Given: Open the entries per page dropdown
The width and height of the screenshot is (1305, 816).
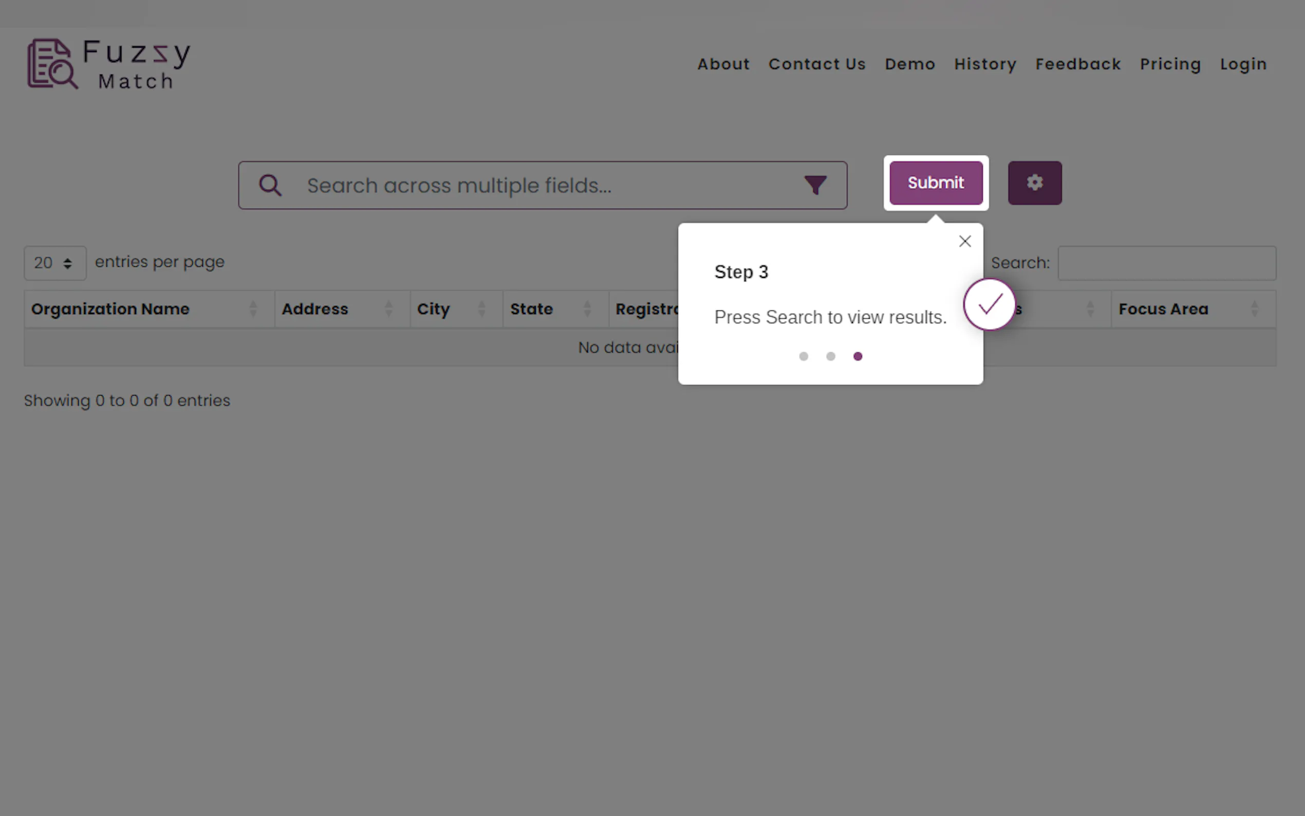Looking at the screenshot, I should pos(54,264).
